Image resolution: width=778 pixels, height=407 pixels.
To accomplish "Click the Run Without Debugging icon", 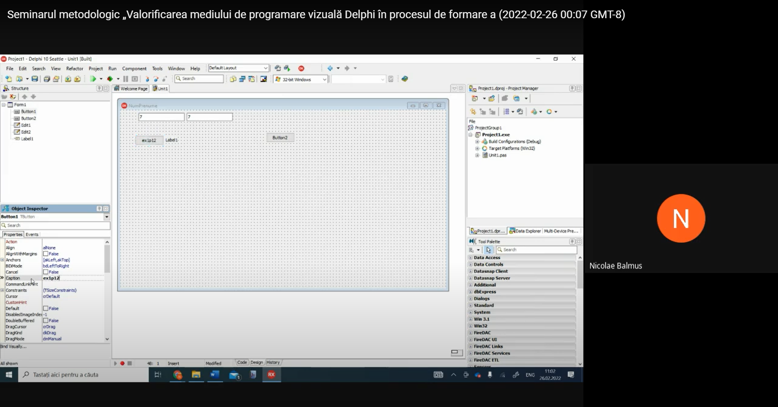I will [x=110, y=79].
